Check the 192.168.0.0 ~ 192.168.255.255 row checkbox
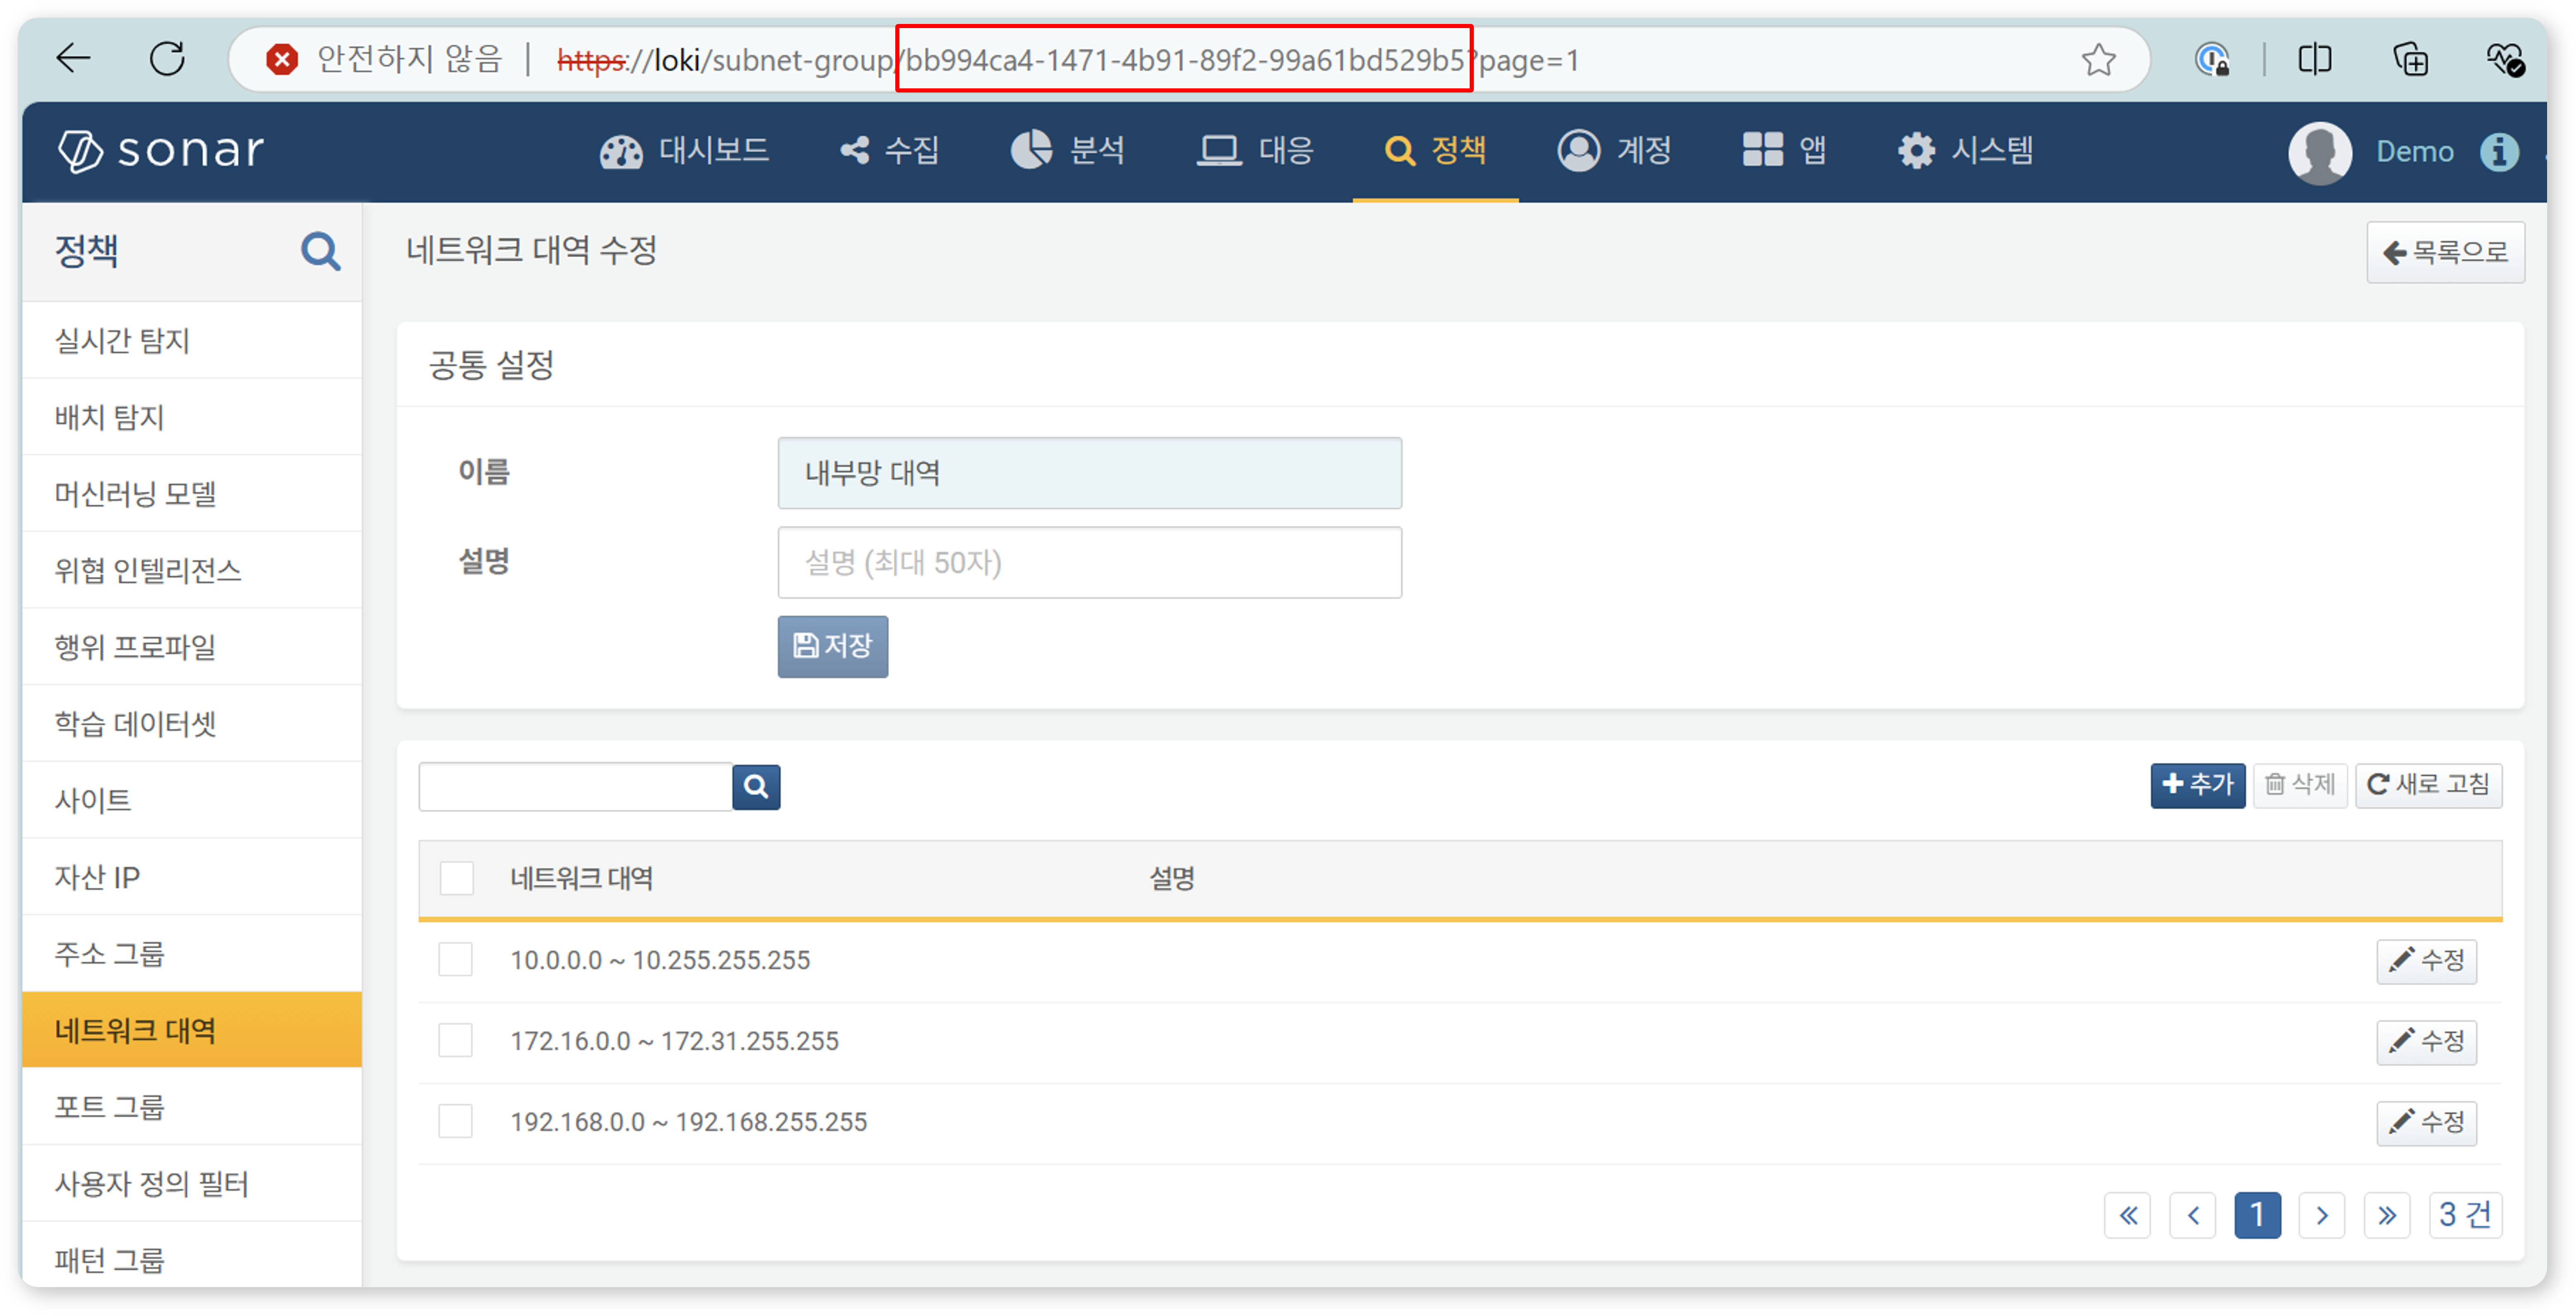 point(455,1122)
